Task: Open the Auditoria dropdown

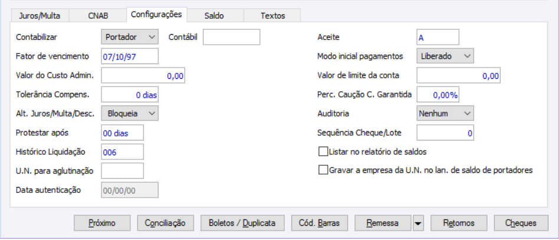Action: [445, 112]
